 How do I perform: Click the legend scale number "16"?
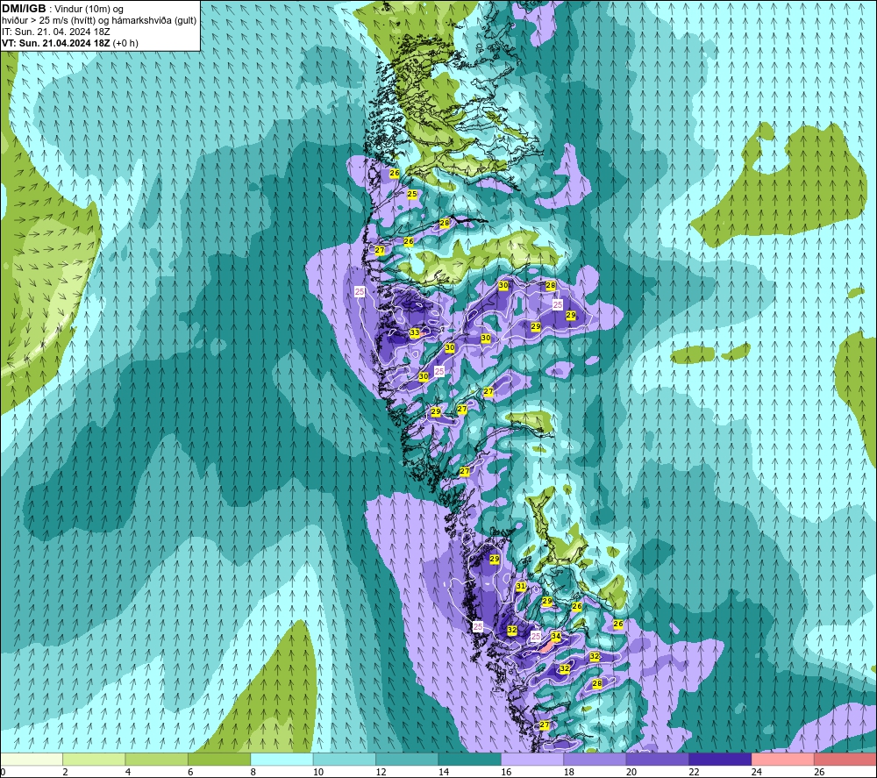point(506,772)
